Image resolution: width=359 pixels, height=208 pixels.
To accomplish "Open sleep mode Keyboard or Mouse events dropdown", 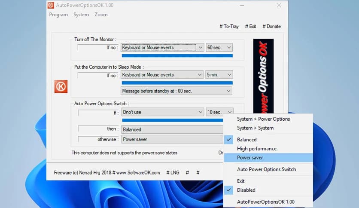I will 162,75.
